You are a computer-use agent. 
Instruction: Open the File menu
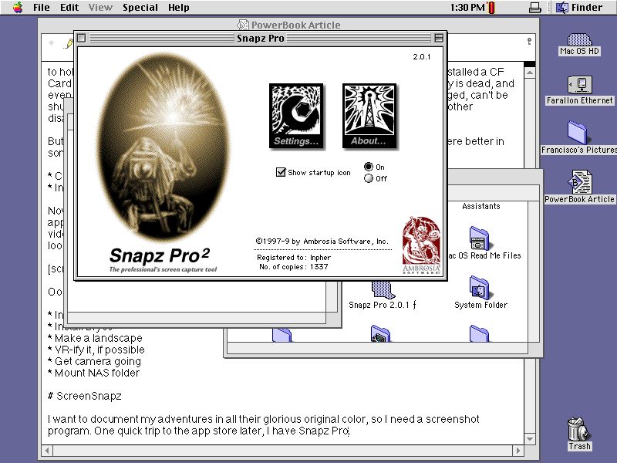(41, 8)
